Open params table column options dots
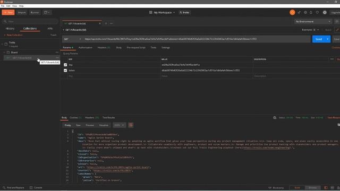Screen dimensions: 340x191 click(x=331, y=59)
